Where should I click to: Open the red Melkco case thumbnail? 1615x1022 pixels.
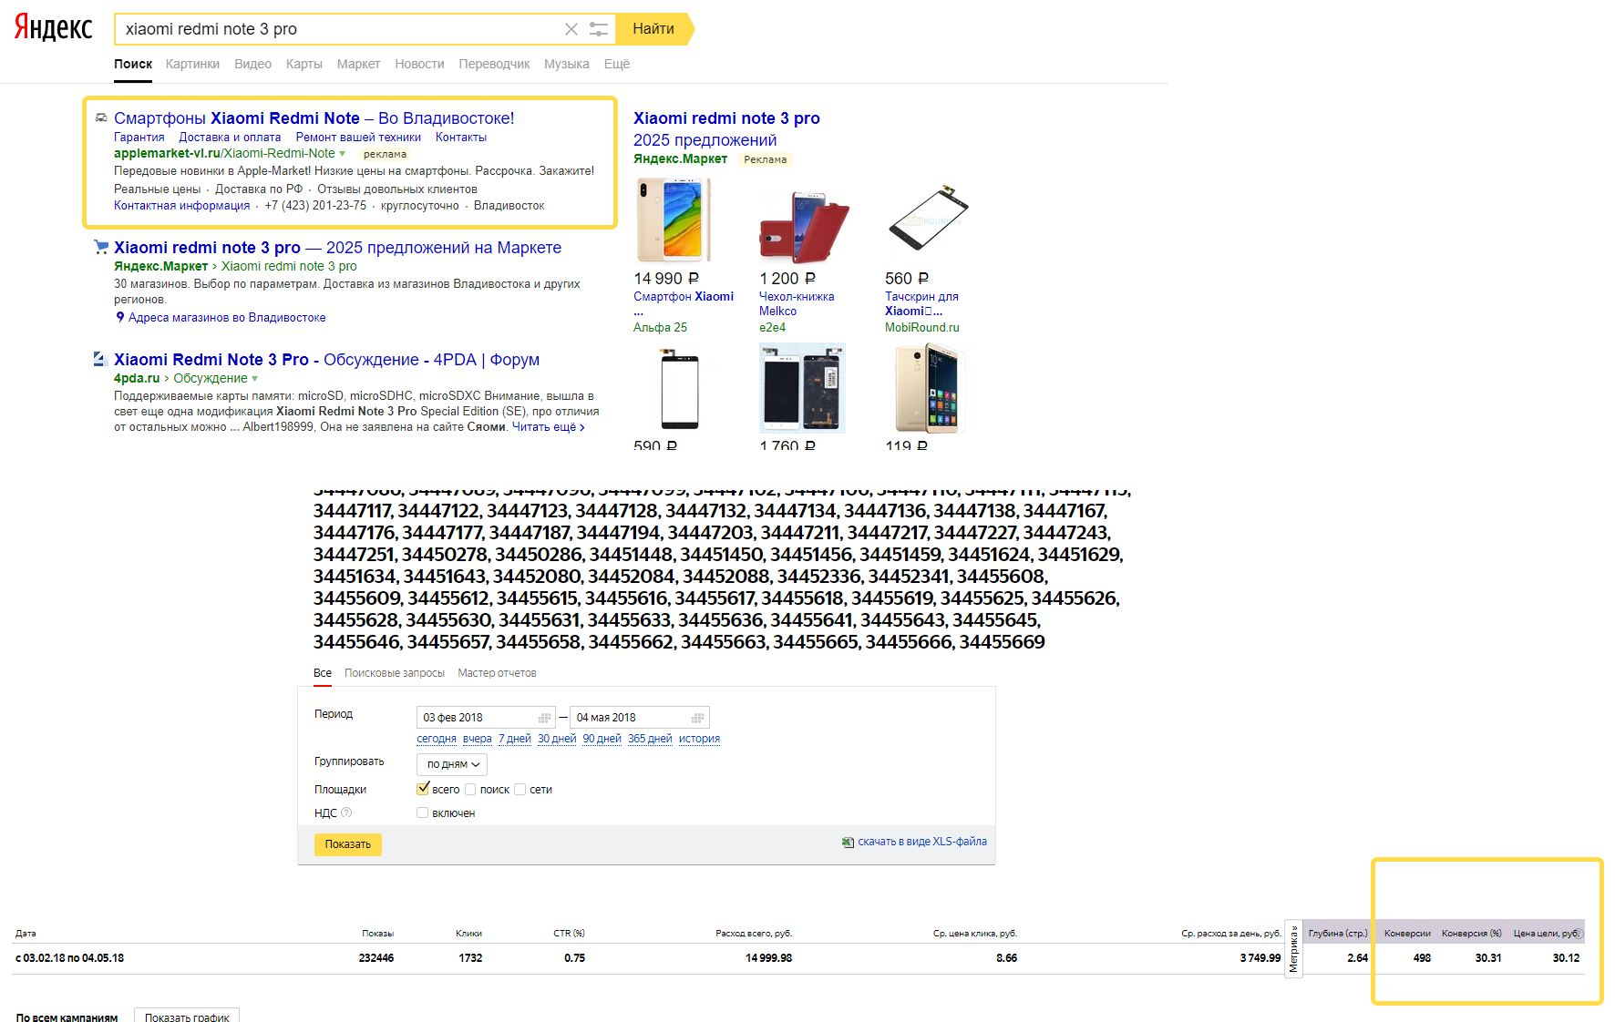click(804, 227)
